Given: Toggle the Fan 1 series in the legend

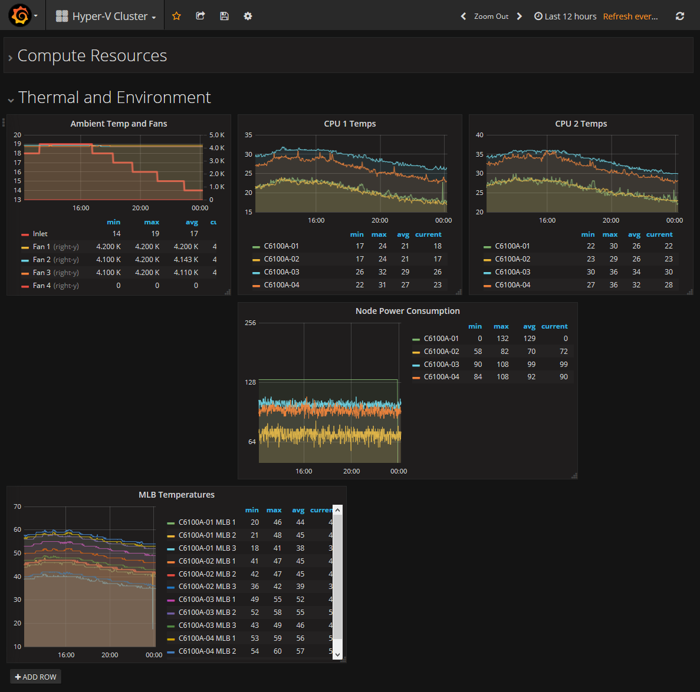Looking at the screenshot, I should tap(41, 247).
